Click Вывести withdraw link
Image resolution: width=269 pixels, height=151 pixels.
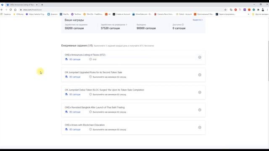[x=198, y=20]
